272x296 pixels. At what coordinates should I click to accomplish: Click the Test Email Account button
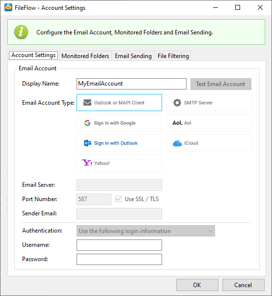[x=221, y=84]
